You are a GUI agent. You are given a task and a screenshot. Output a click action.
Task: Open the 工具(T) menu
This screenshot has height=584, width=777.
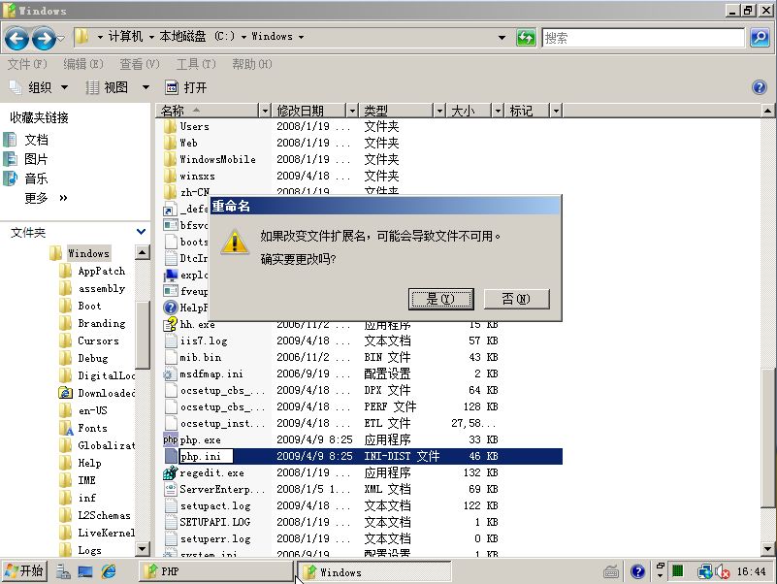coord(195,64)
